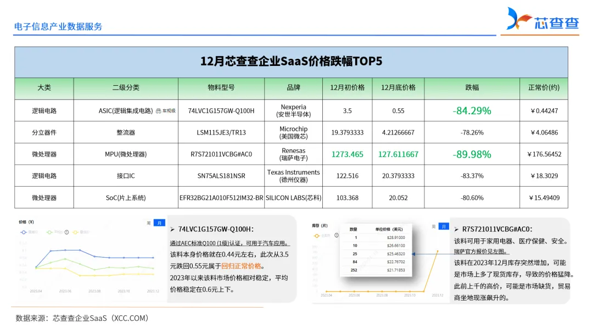This screenshot has width=593, height=334.
Task: Select the 月 tab on the price chart
Action: point(159,223)
